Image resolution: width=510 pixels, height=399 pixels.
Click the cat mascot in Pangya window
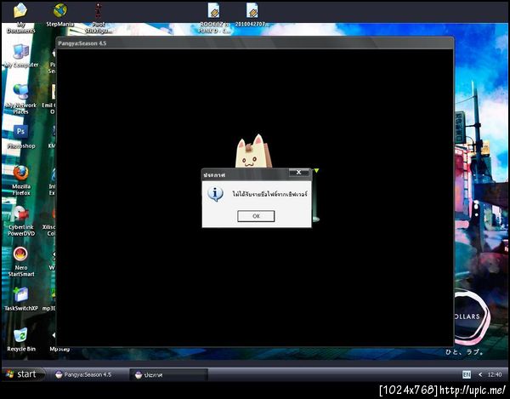tap(253, 151)
